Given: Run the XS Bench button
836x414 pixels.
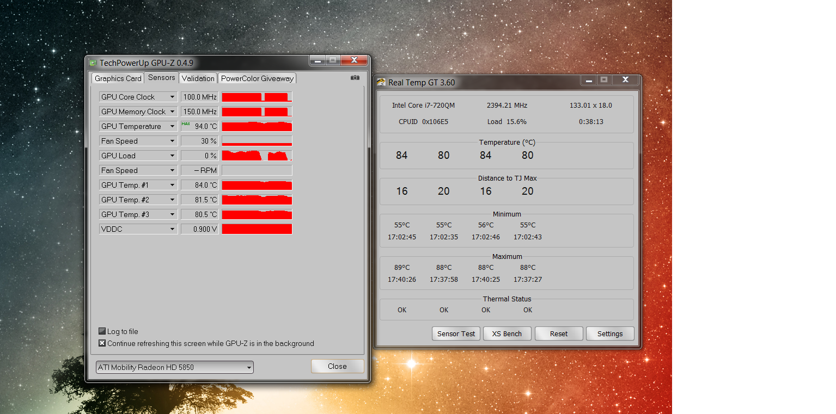Looking at the screenshot, I should point(507,333).
